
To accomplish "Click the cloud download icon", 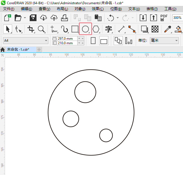I will point(44,18).
